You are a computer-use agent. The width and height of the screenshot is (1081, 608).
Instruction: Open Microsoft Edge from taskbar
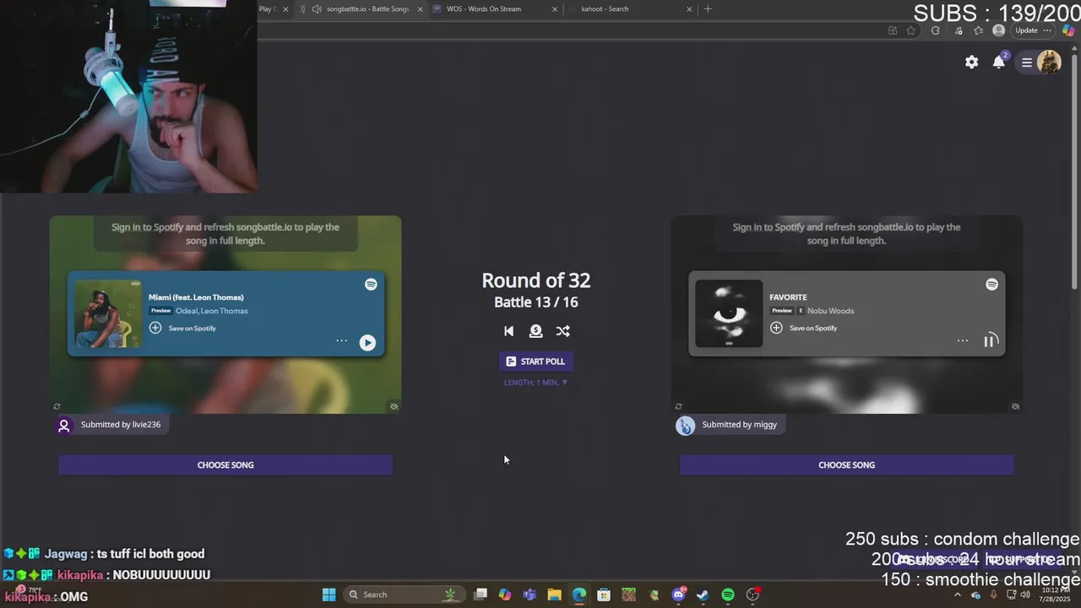(x=579, y=594)
